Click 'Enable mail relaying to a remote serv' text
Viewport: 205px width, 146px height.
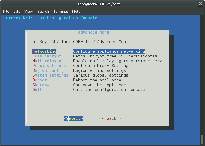tap(117, 61)
